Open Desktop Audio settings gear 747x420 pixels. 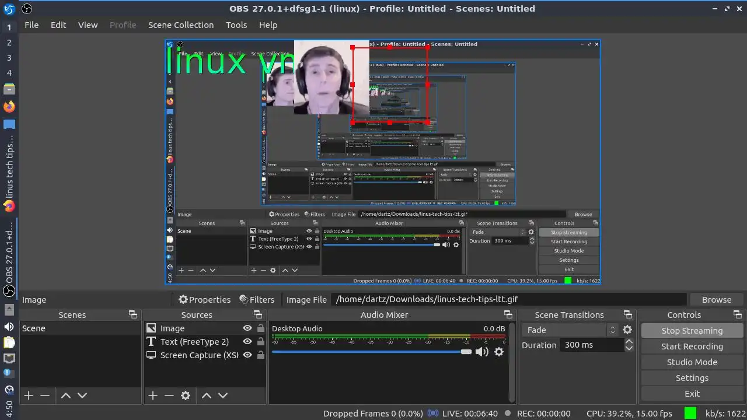[x=499, y=352]
